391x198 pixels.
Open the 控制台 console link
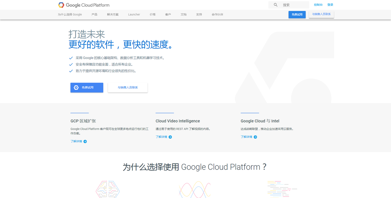(x=318, y=5)
